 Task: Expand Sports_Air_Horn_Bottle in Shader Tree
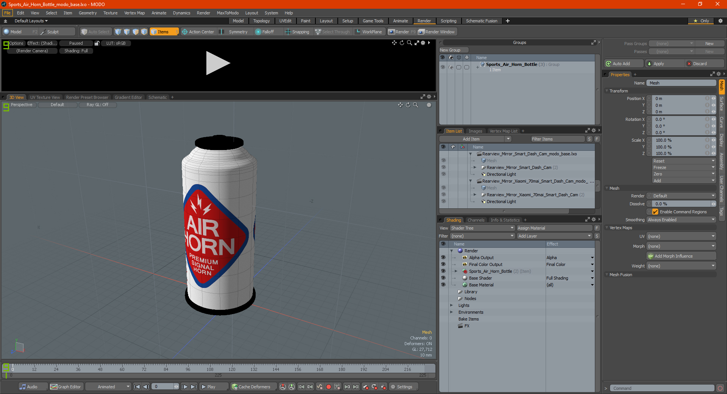456,271
